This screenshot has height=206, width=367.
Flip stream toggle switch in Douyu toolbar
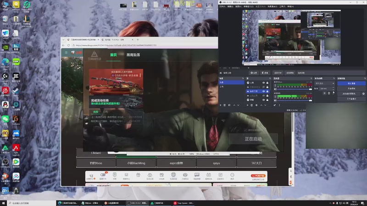click(x=103, y=175)
